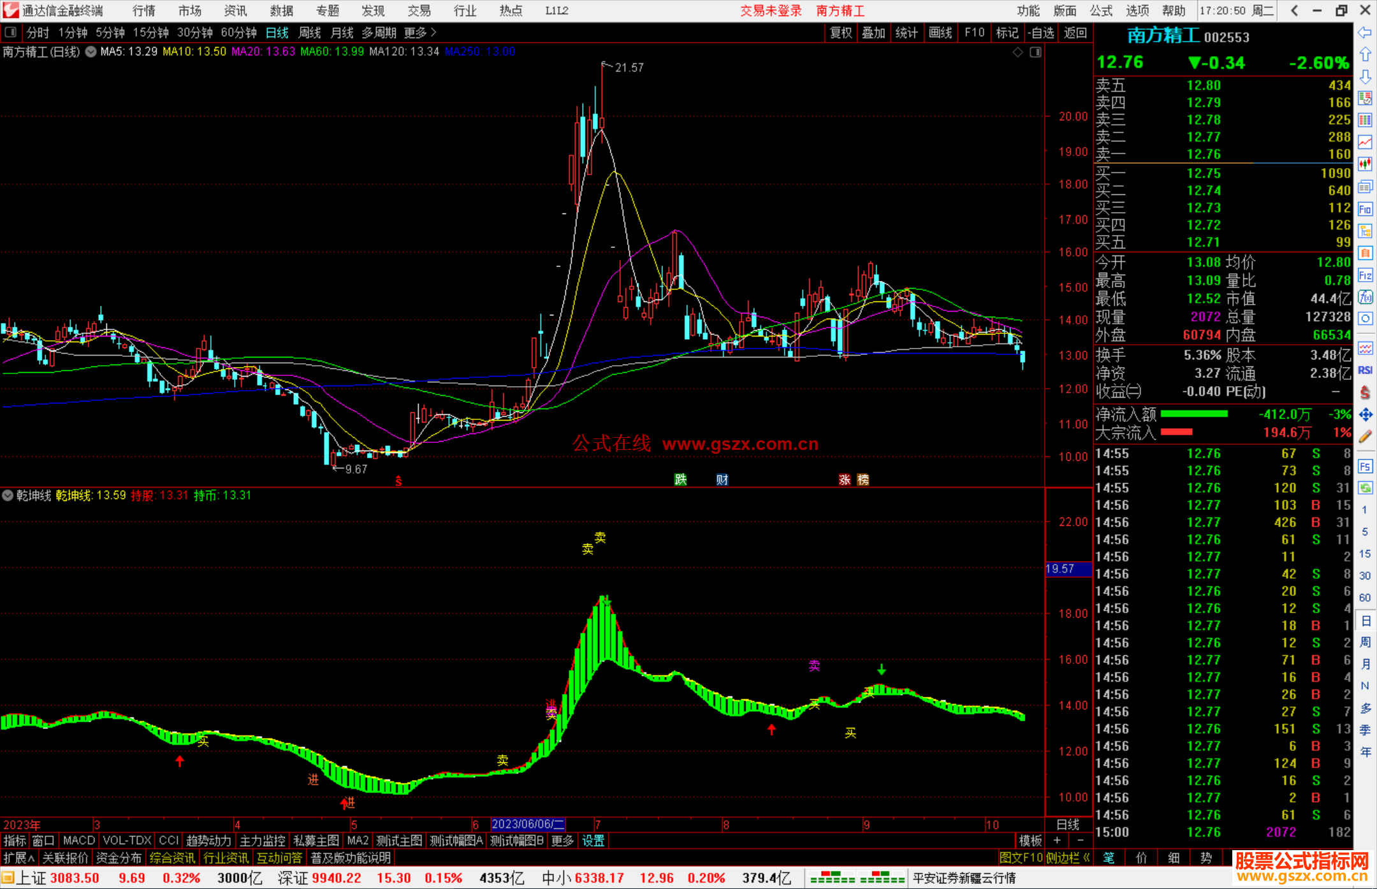The width and height of the screenshot is (1377, 889).
Task: Select the pencil drawing icon in sidebar
Action: pos(1365,437)
